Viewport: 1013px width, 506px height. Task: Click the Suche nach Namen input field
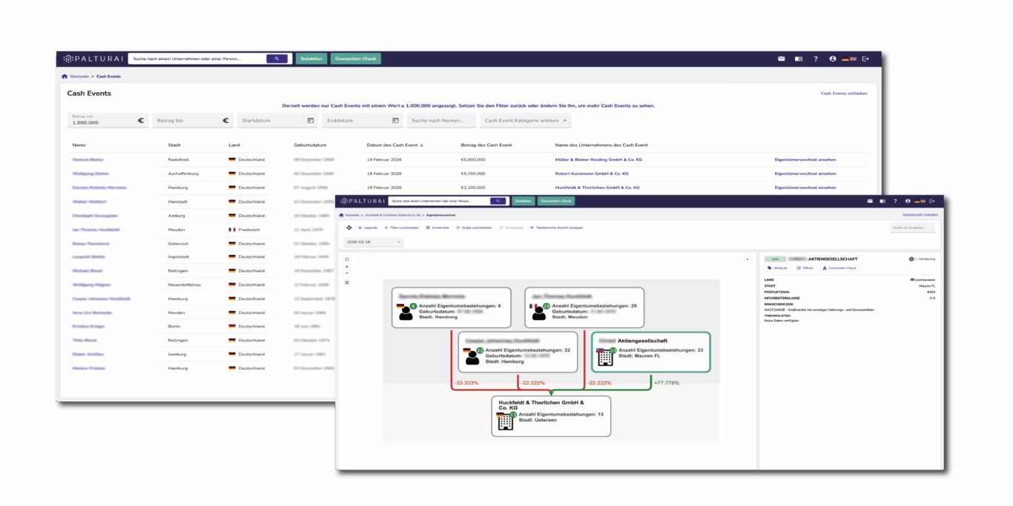(x=440, y=120)
